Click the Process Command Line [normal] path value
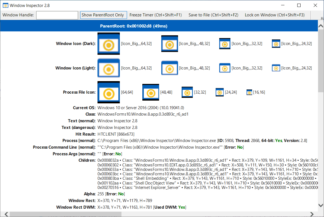Image resolution: width=324 pixels, height=217 pixels. [x=160, y=147]
